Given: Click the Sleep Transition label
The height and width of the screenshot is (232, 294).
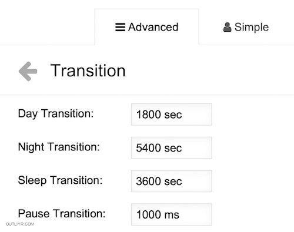Looking at the screenshot, I should (60, 180).
